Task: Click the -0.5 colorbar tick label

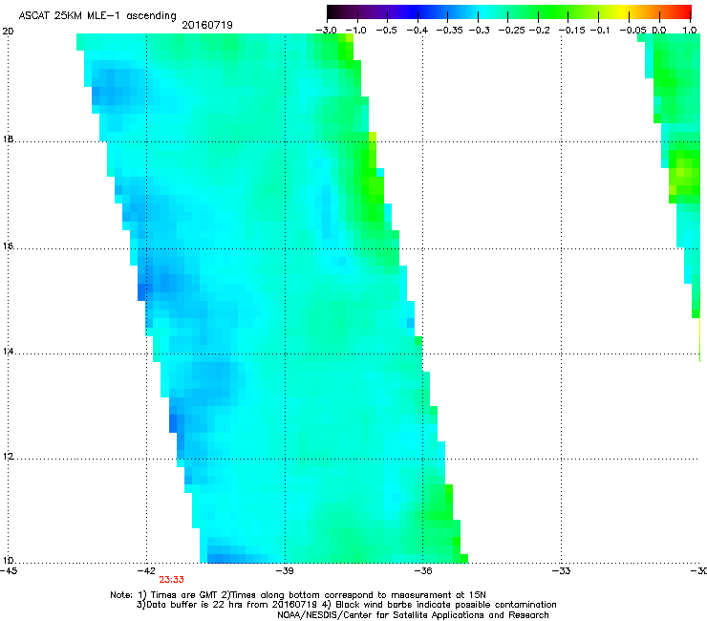Action: [x=386, y=31]
